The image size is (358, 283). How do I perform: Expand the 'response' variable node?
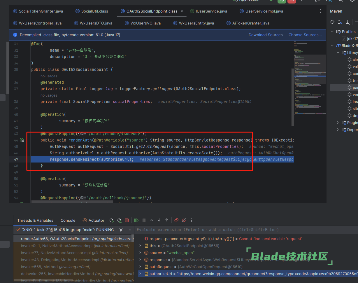click(x=140, y=260)
